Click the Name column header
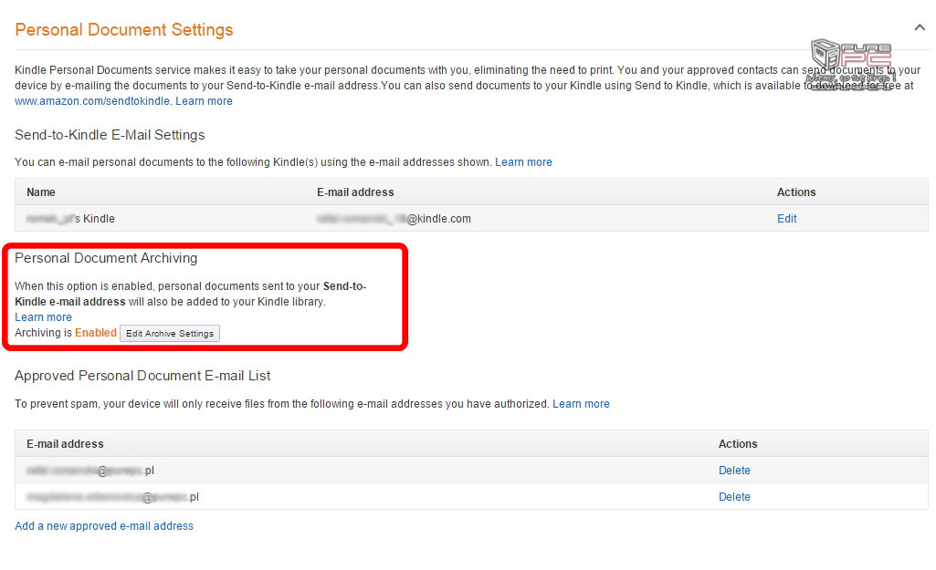This screenshot has width=936, height=570. [40, 192]
